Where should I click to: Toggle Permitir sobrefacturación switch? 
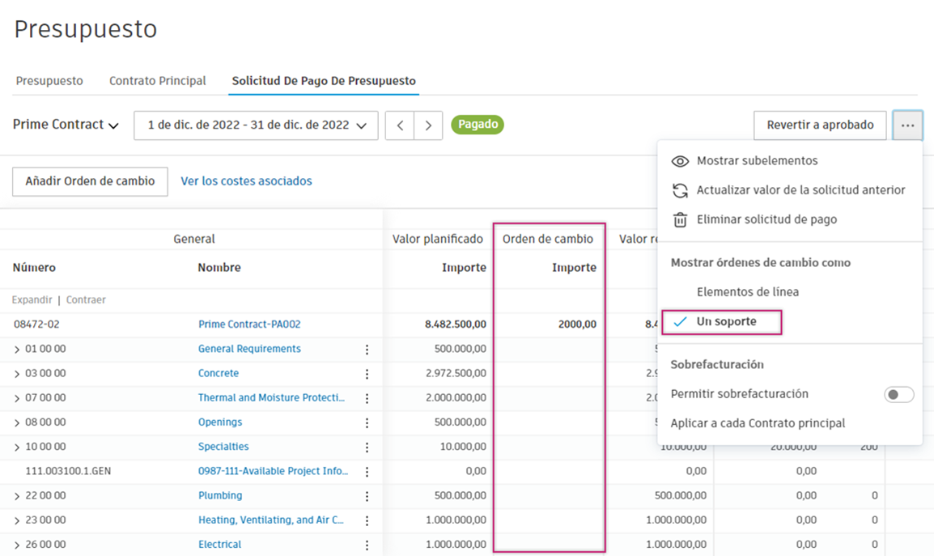click(x=898, y=394)
